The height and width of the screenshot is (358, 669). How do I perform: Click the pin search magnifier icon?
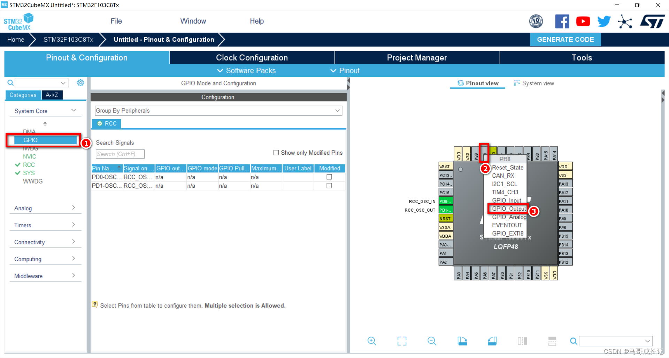click(573, 341)
